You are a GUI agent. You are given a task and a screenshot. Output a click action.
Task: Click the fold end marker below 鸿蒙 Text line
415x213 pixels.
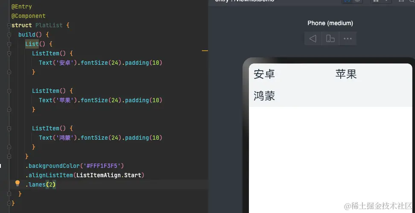coord(9,147)
